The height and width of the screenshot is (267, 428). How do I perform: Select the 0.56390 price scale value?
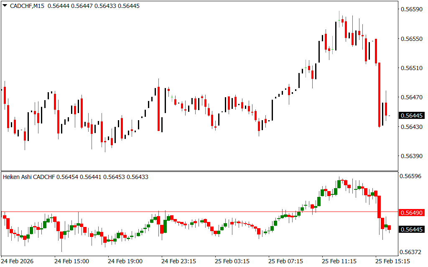(412, 156)
